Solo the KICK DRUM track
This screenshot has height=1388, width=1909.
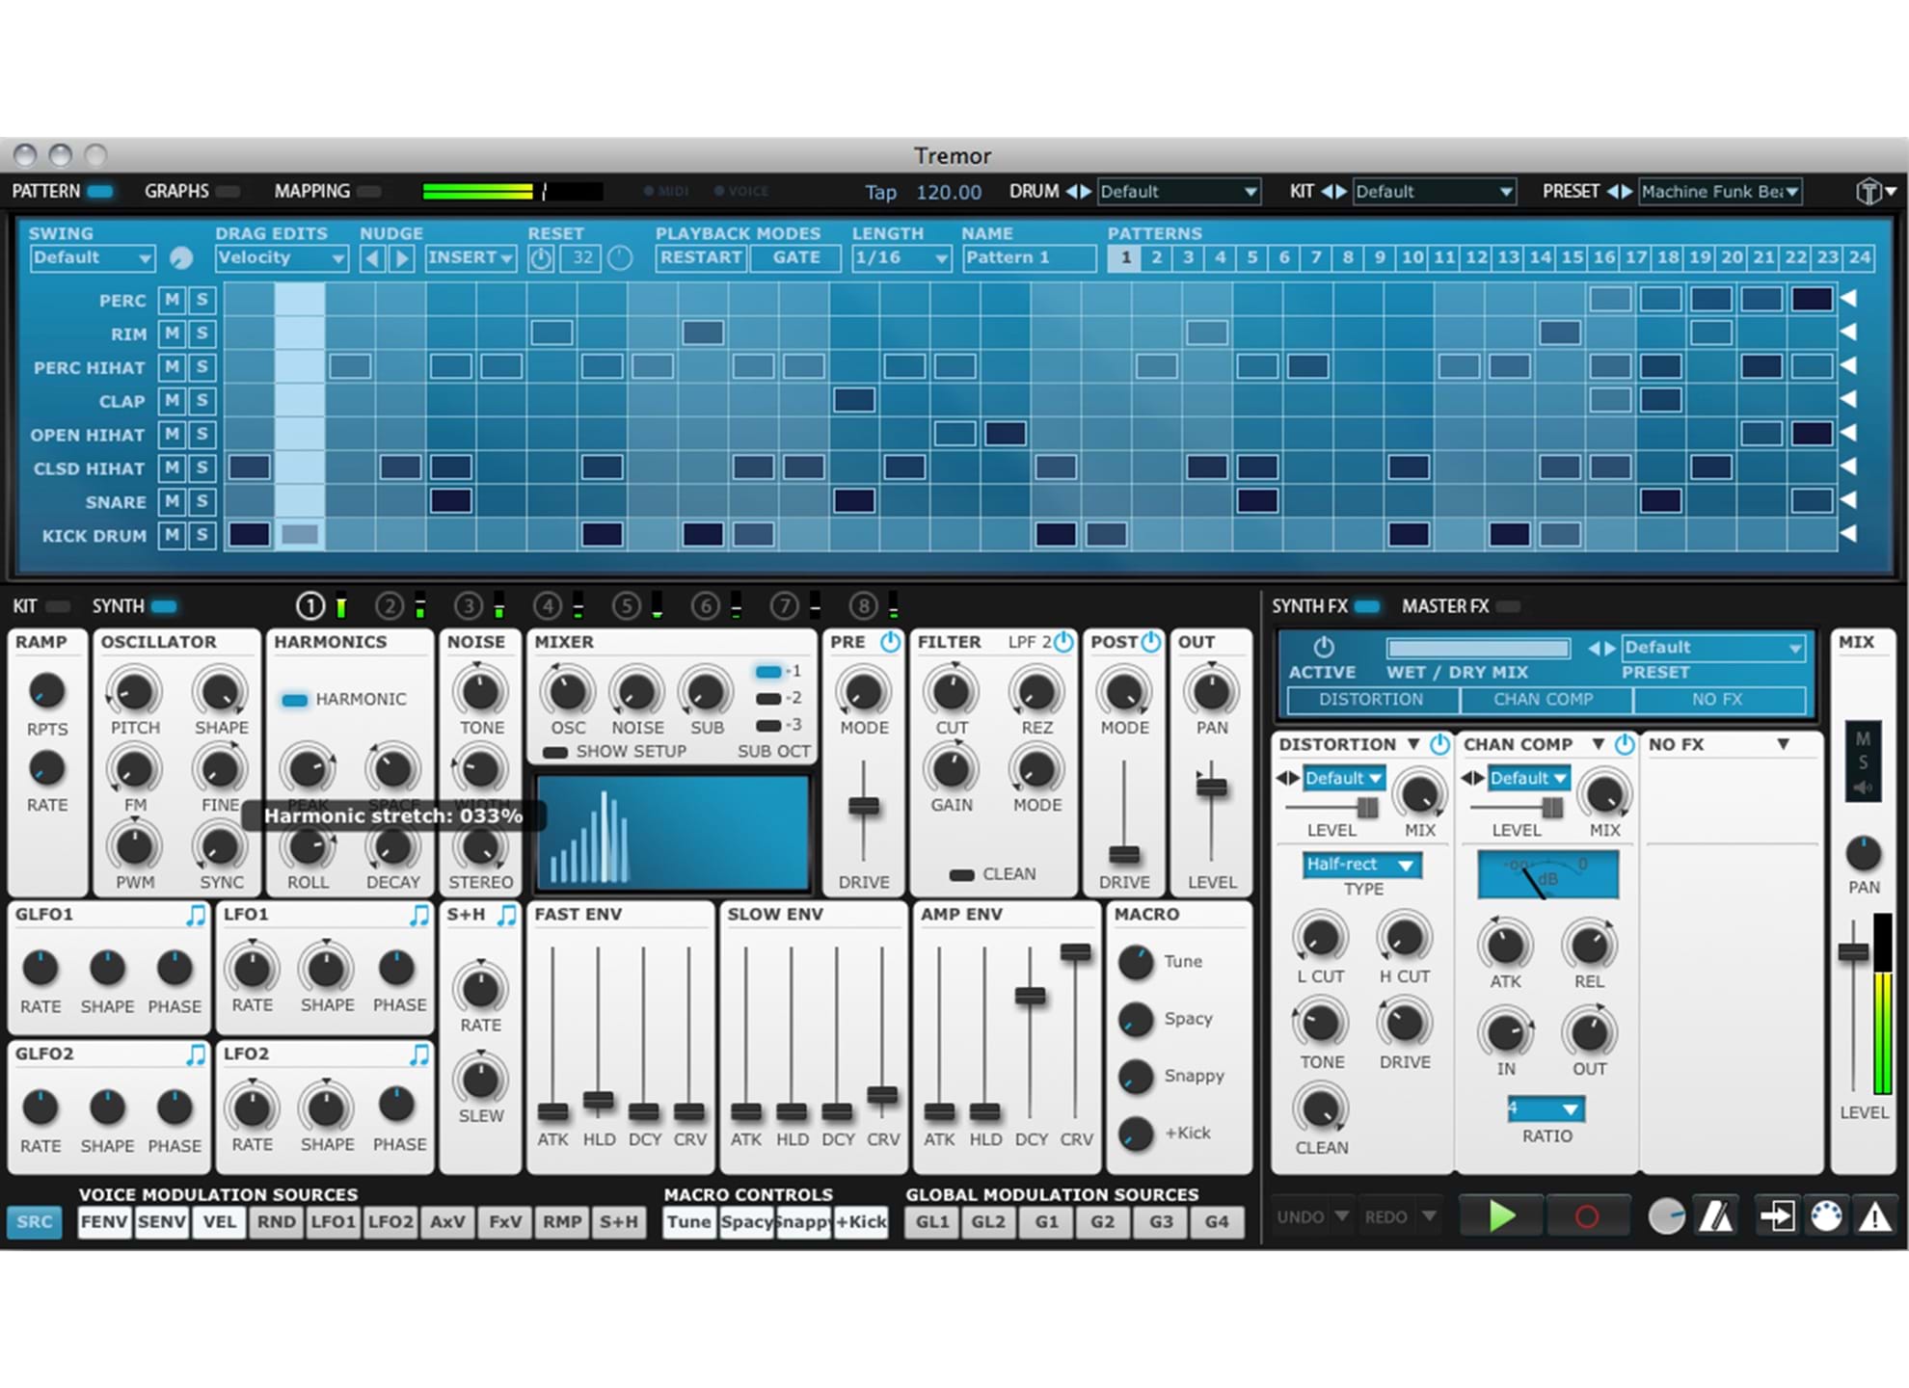pos(202,535)
